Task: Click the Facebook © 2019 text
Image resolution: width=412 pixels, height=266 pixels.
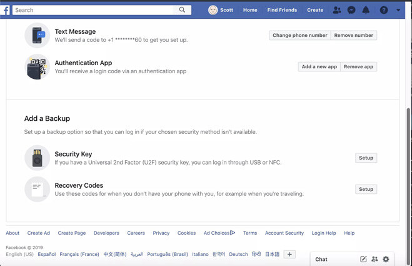Action: click(24, 248)
